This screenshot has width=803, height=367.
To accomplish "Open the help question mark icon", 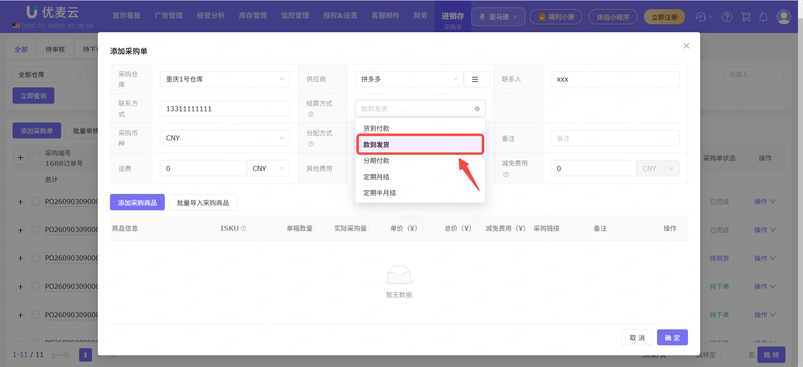I will [727, 17].
